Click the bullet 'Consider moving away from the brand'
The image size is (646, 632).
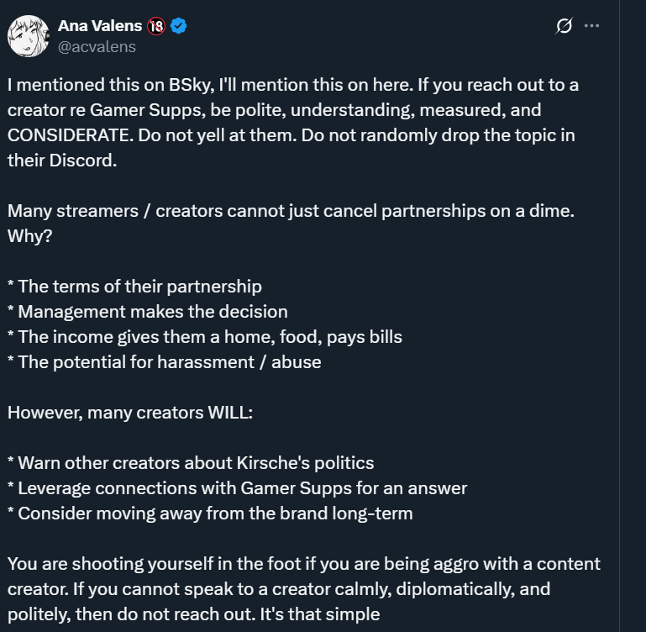[x=210, y=513]
